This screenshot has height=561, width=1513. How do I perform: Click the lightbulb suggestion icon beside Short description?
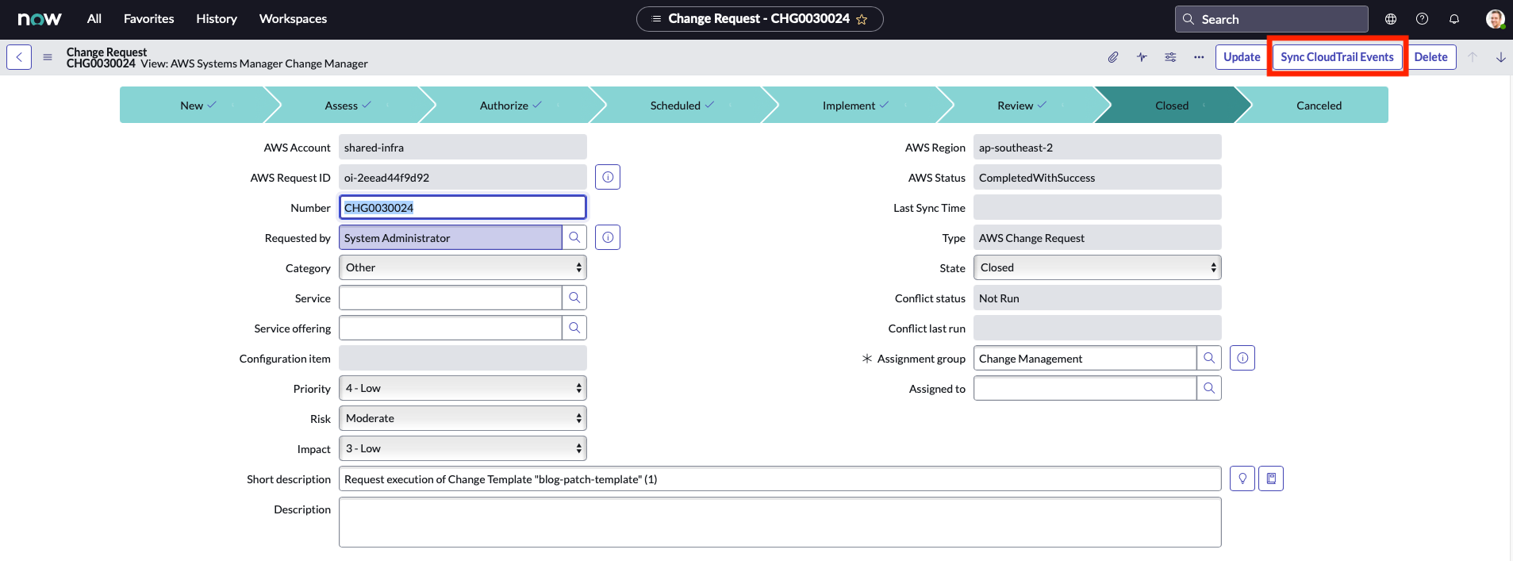(x=1242, y=478)
